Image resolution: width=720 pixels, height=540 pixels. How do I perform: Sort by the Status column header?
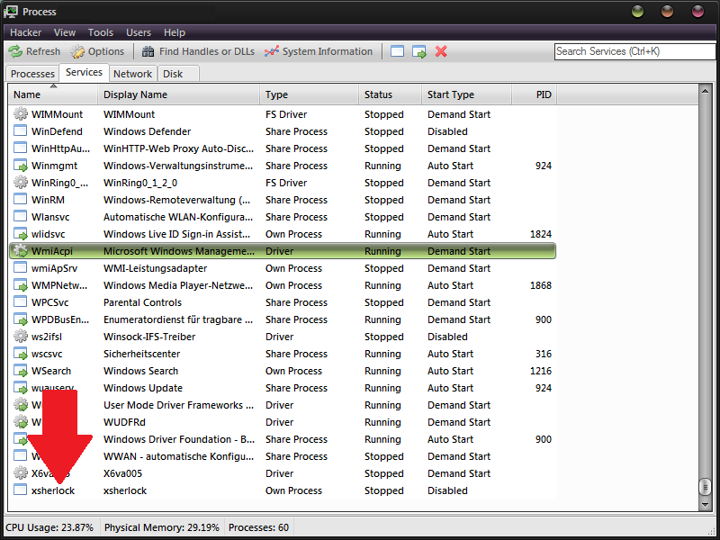(390, 94)
